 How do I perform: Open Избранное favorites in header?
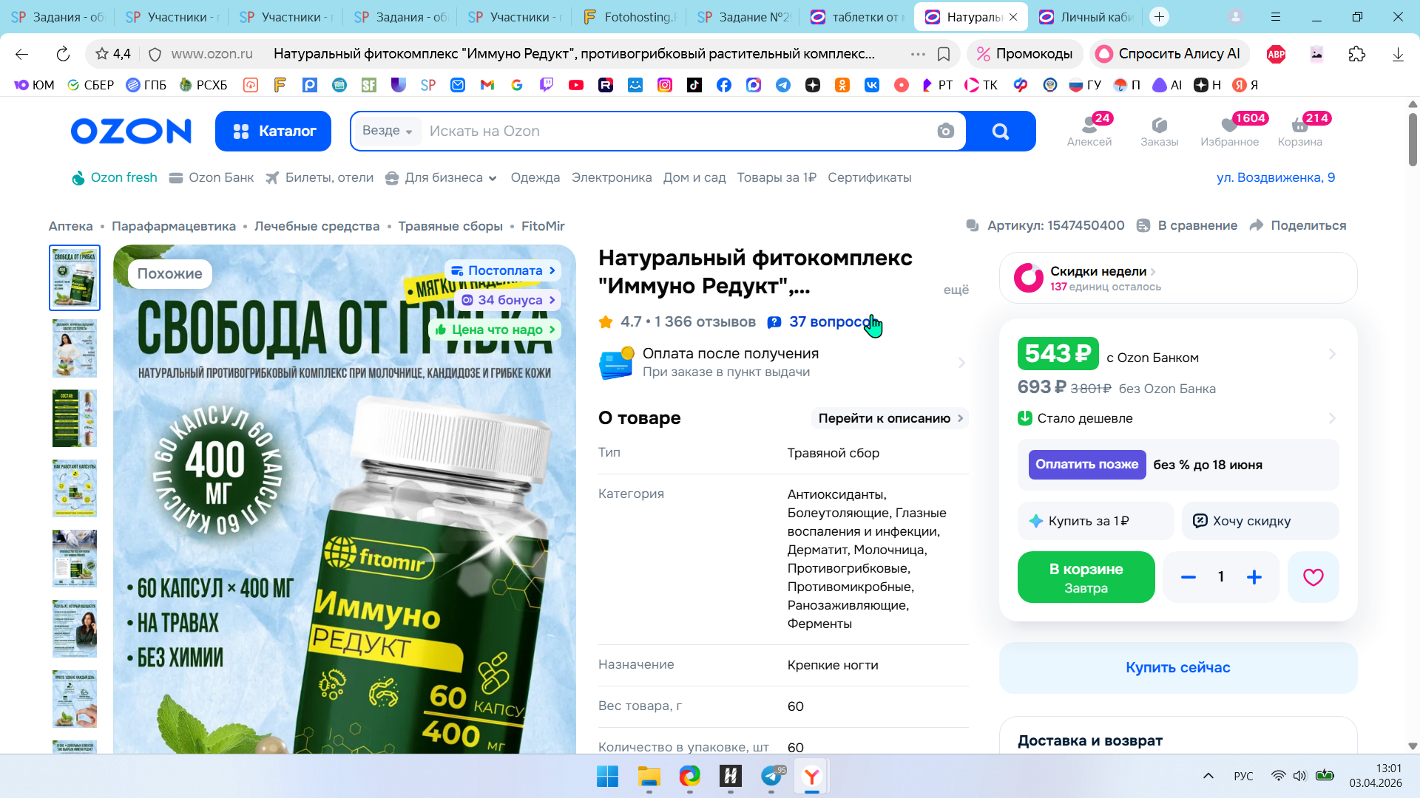(1229, 130)
